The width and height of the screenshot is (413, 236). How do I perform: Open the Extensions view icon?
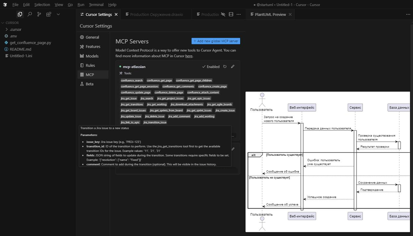49,14
